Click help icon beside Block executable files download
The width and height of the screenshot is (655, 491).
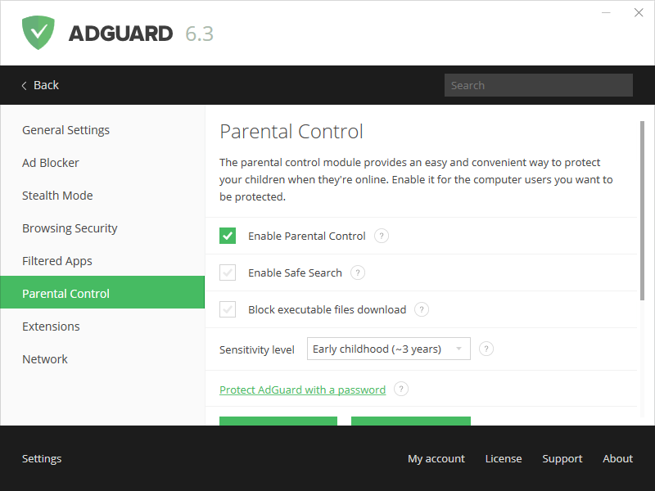coord(422,309)
